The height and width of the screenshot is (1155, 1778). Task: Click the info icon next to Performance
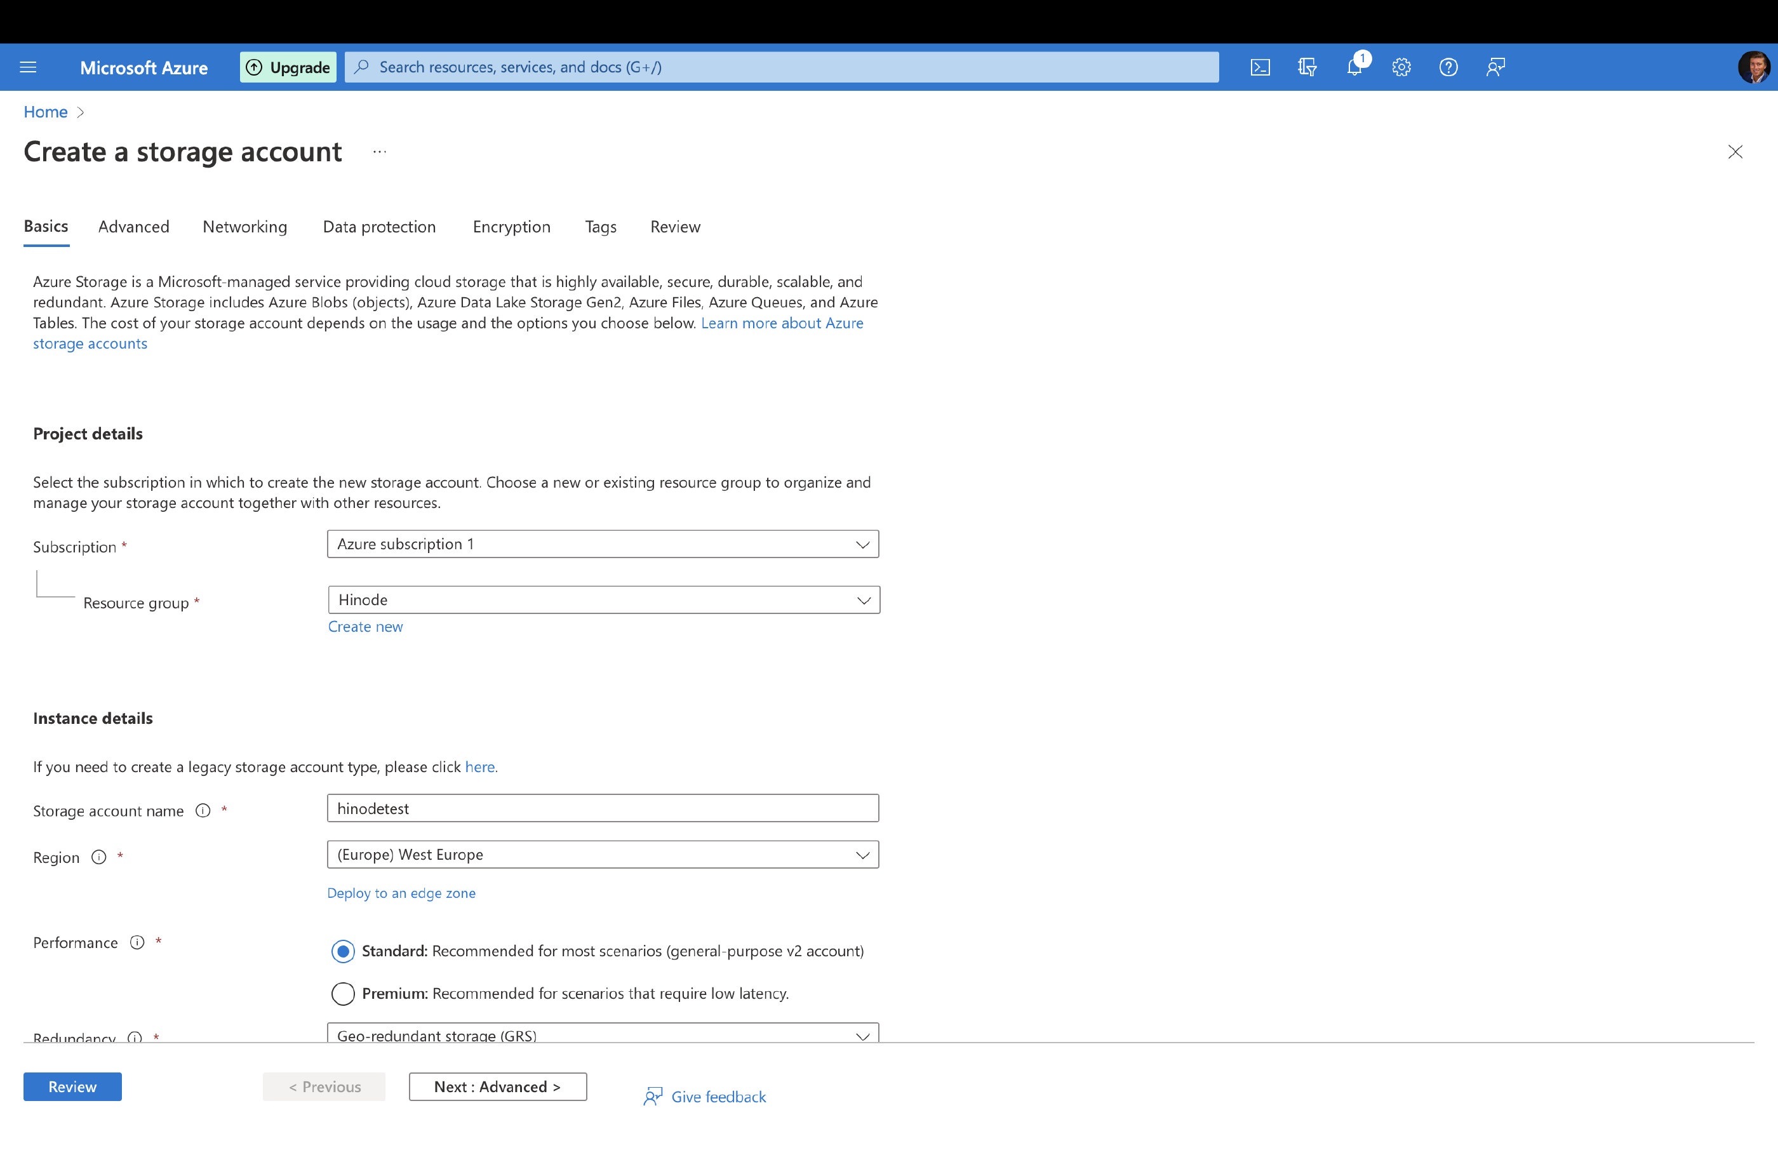137,942
